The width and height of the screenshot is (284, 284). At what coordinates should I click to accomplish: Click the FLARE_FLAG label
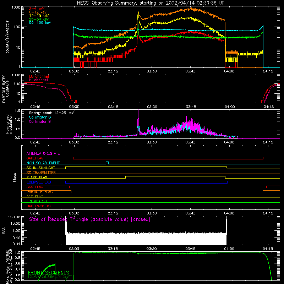[x=37, y=177]
